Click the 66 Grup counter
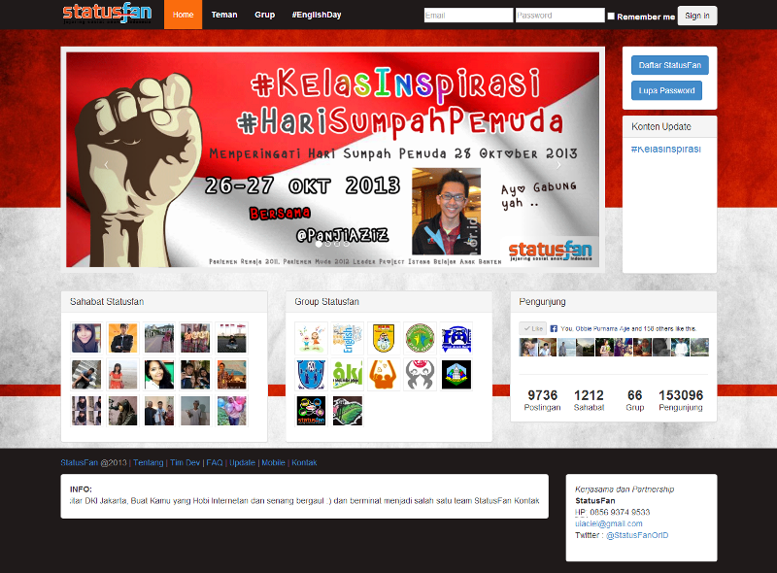The height and width of the screenshot is (573, 777). pos(635,400)
